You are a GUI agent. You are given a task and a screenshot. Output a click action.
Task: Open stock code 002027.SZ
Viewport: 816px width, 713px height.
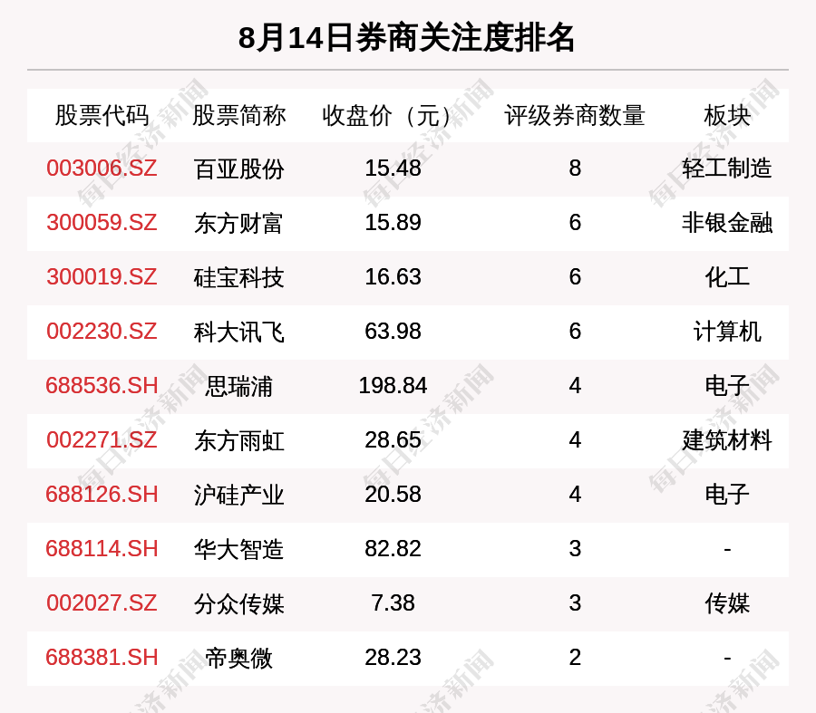[x=102, y=603]
